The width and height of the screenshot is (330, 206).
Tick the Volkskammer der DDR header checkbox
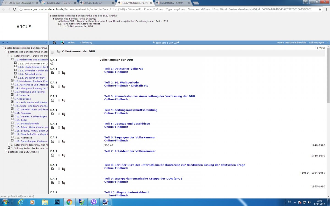pos(52,52)
